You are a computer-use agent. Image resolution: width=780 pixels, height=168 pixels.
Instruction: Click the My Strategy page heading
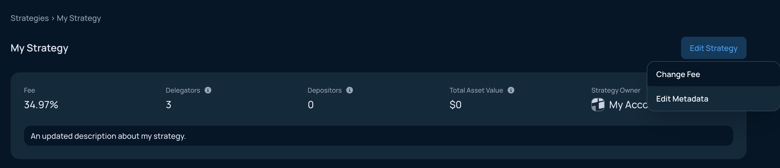[39, 48]
